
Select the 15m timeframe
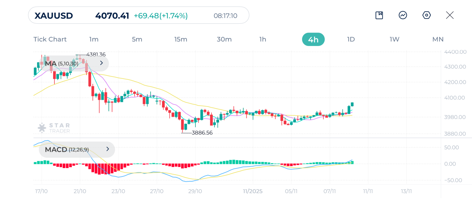pyautogui.click(x=181, y=39)
